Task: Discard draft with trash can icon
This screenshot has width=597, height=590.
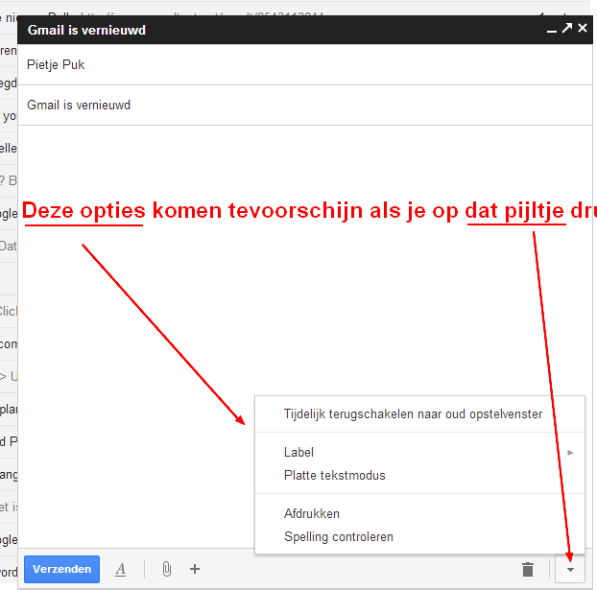Action: 528,570
